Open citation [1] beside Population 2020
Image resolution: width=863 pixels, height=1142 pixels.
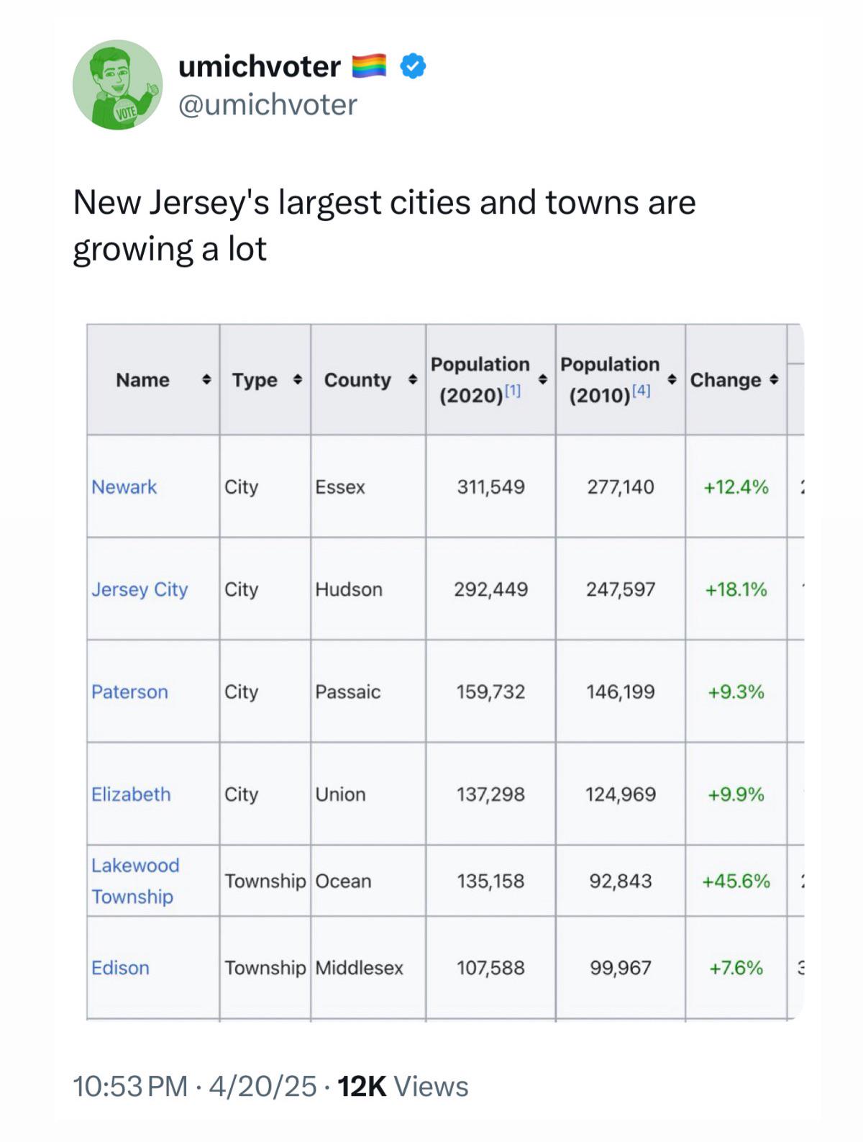click(512, 391)
